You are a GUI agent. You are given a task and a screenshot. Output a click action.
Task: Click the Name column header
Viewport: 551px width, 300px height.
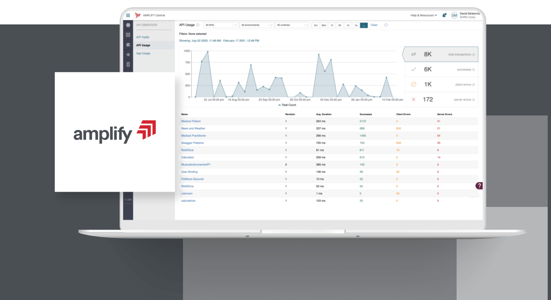click(185, 114)
